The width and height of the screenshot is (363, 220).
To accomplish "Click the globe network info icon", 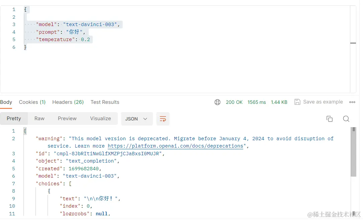I will click(217, 102).
